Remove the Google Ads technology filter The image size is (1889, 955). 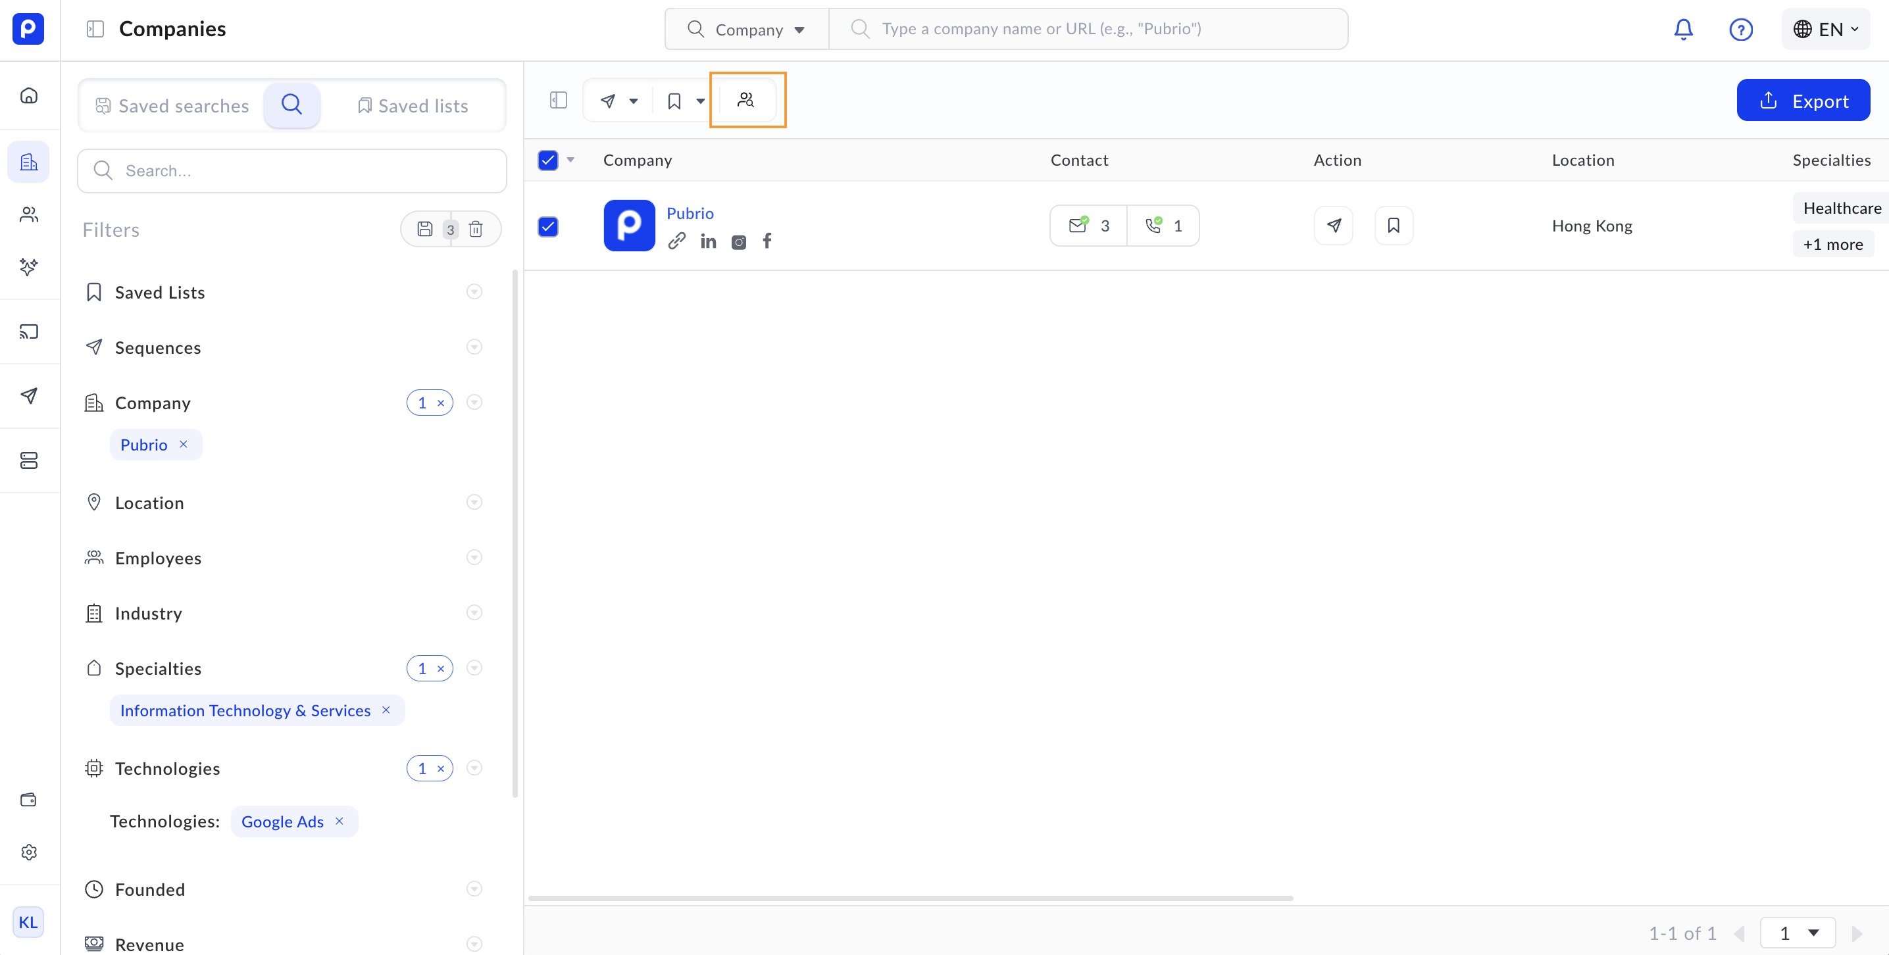tap(340, 821)
